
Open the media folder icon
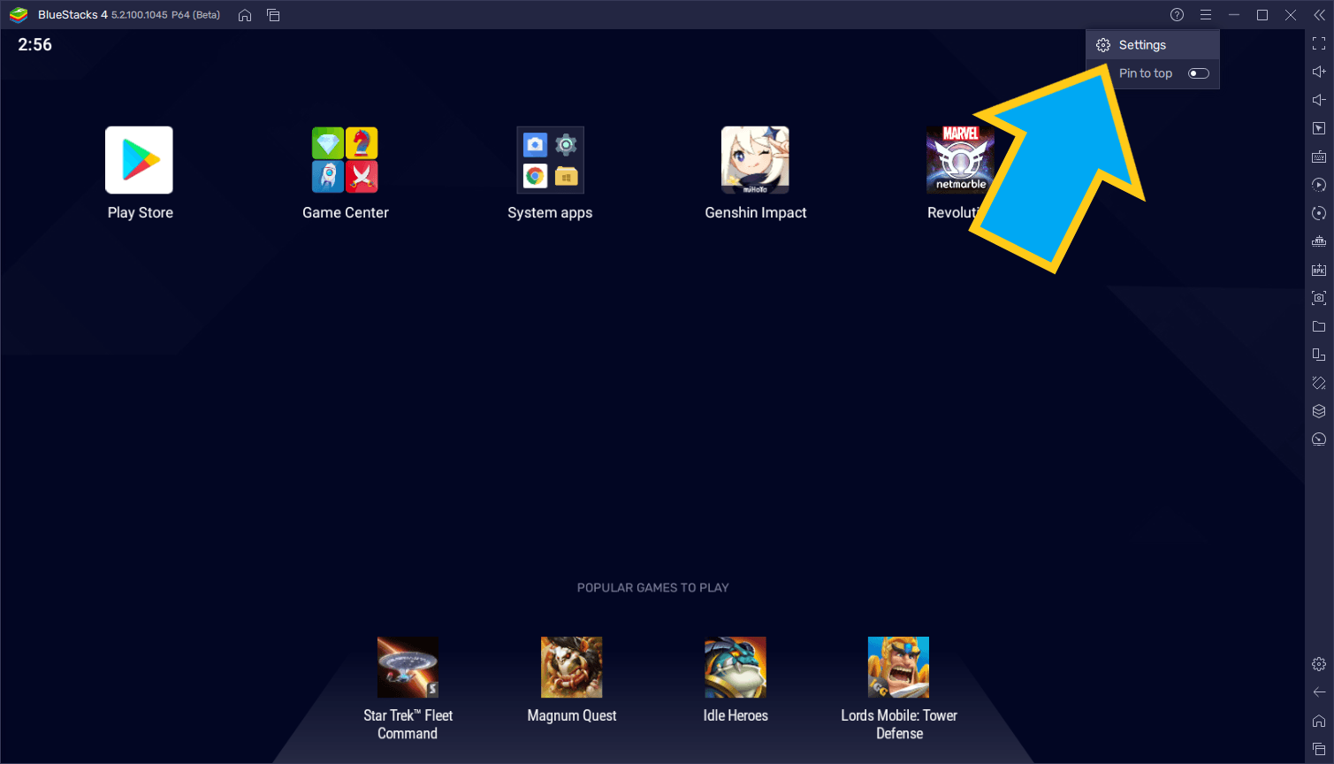(1319, 326)
